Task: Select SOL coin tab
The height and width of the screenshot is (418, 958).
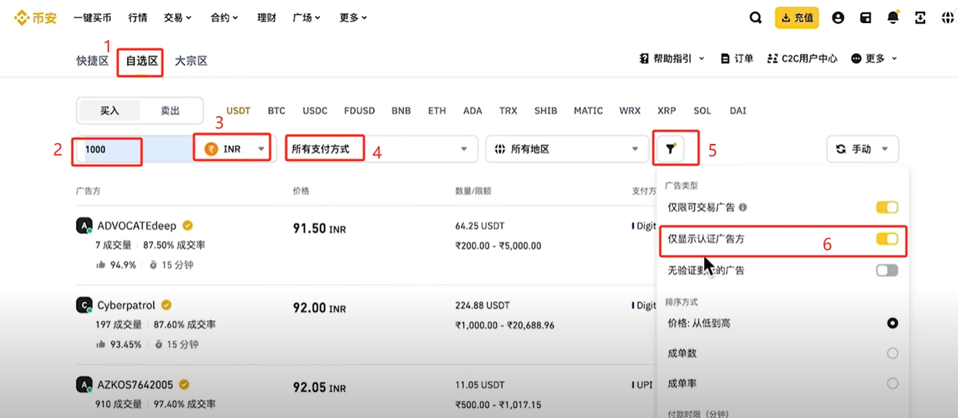Action: tap(702, 111)
